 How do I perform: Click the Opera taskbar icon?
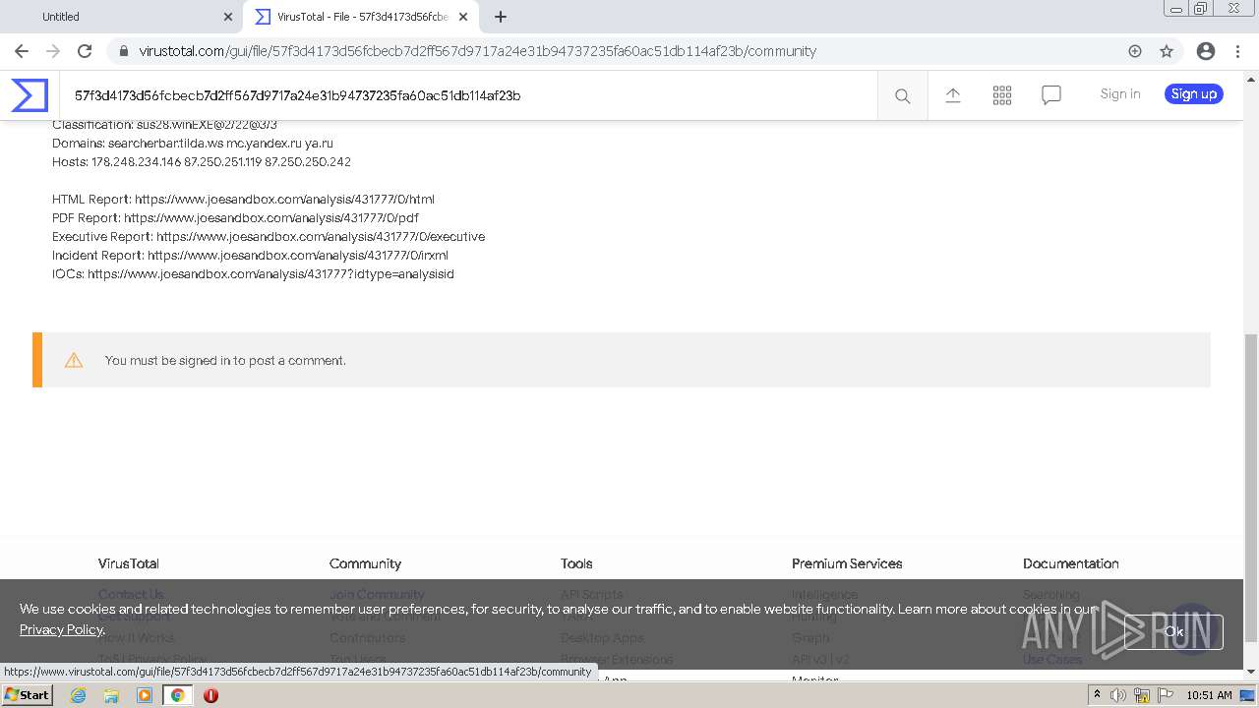(x=210, y=695)
